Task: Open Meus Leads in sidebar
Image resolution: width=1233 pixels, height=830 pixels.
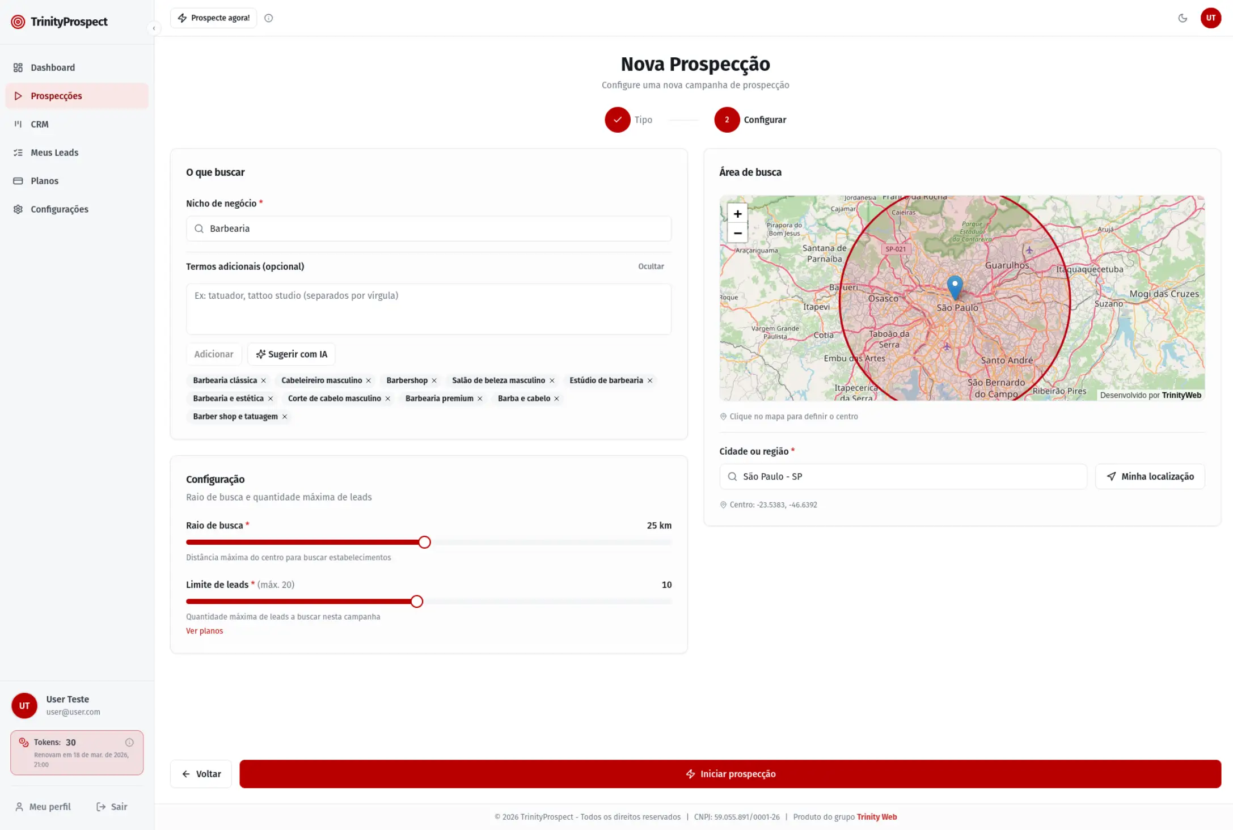Action: click(x=54, y=153)
